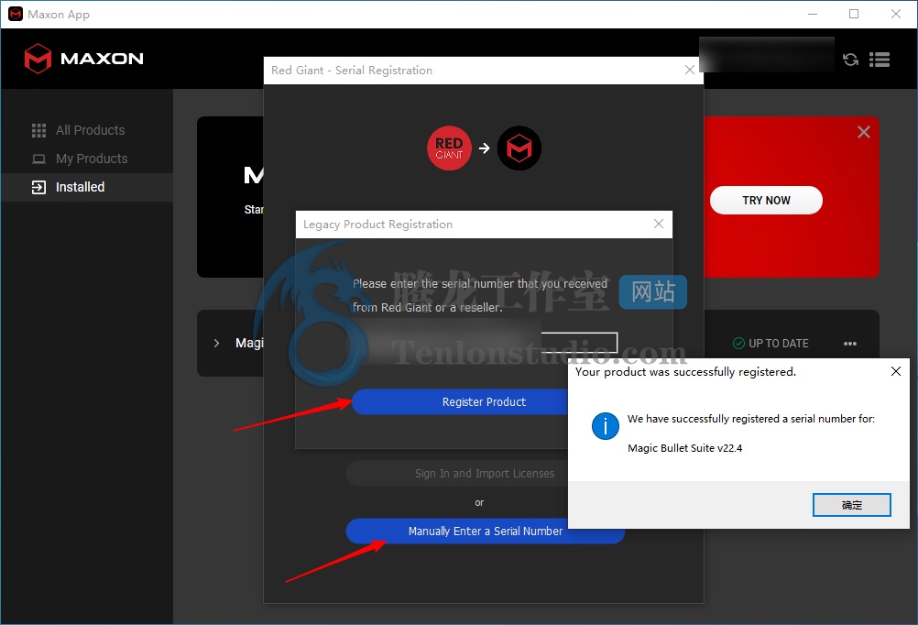Click the refresh icon in Maxon header
The image size is (918, 625).
coord(850,60)
